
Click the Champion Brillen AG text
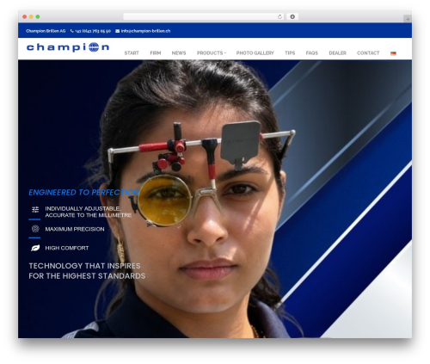(x=46, y=31)
